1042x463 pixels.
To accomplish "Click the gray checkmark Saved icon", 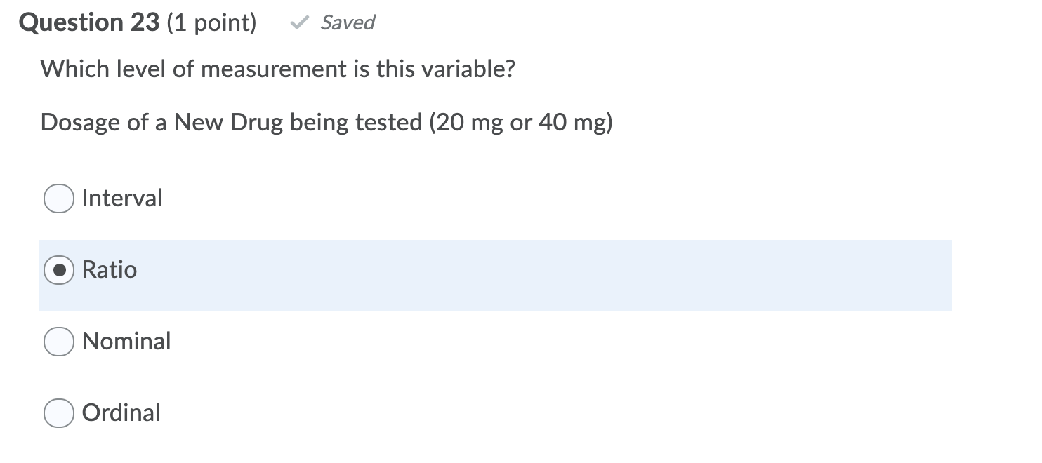I will coord(300,22).
